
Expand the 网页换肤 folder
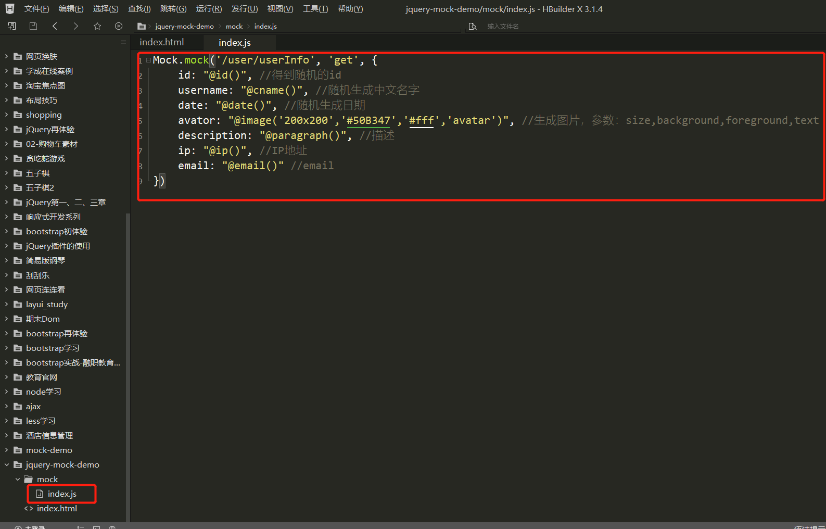pyautogui.click(x=6, y=56)
